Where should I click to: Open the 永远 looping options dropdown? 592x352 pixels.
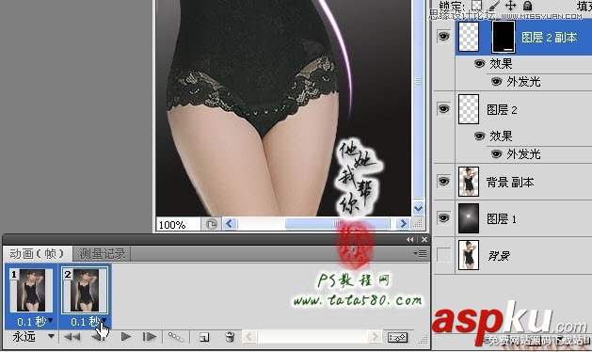[33, 337]
